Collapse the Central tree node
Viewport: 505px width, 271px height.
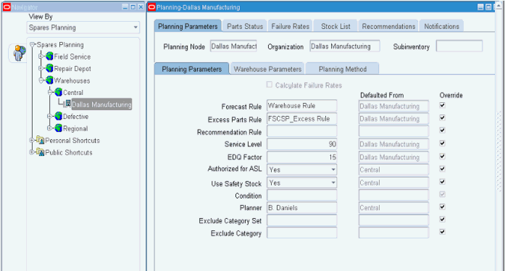point(49,92)
